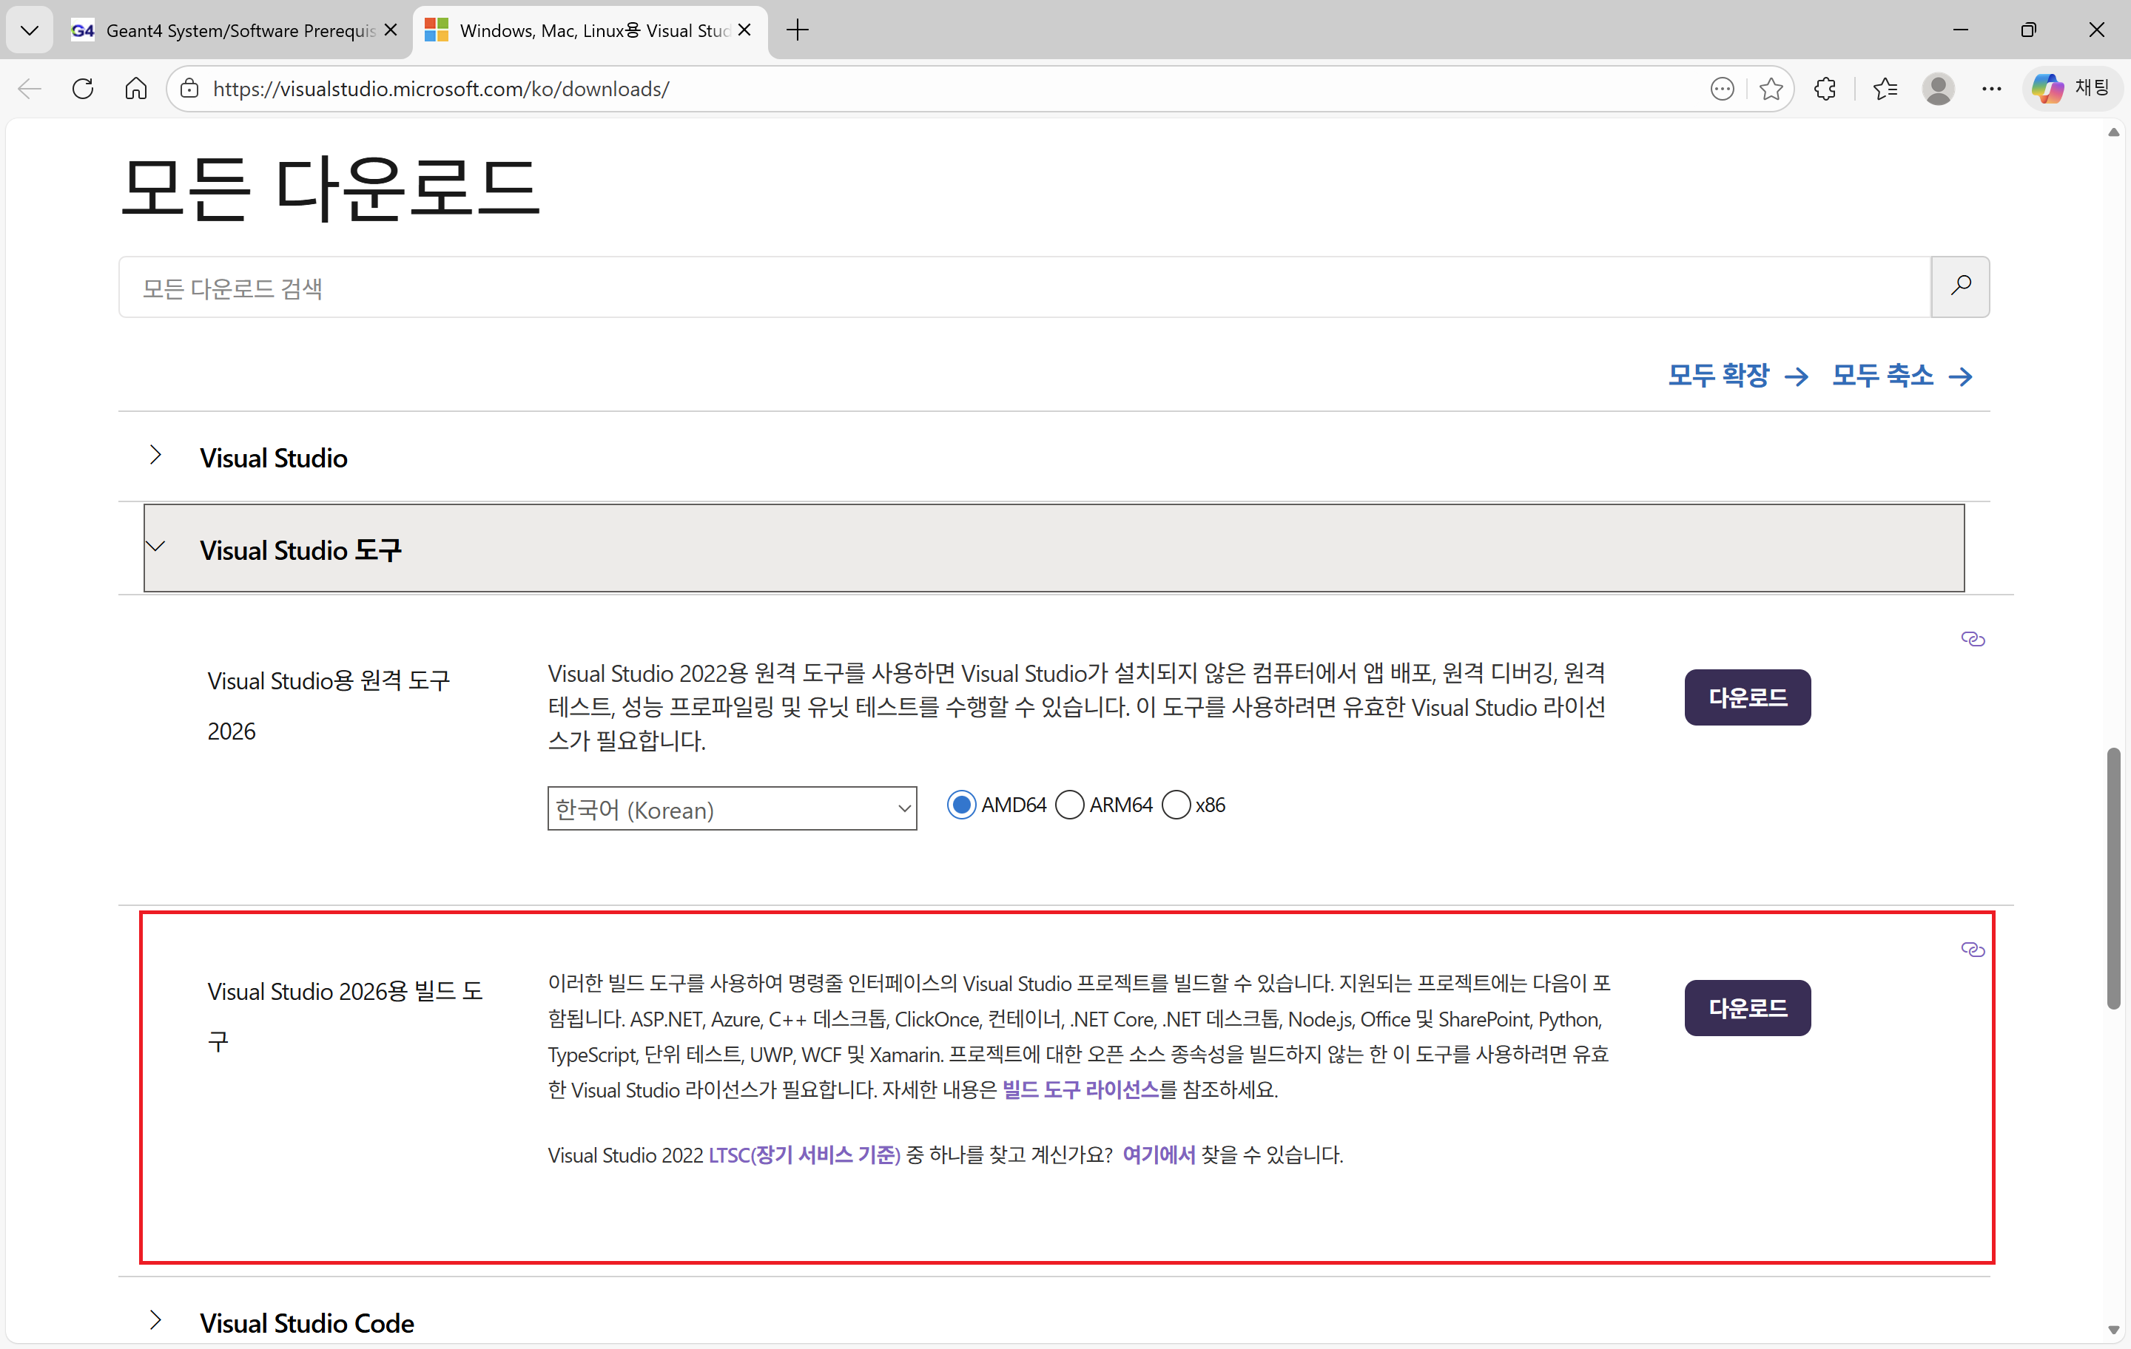The height and width of the screenshot is (1349, 2131).
Task: Expand the Visual Studio section
Action: (x=274, y=457)
